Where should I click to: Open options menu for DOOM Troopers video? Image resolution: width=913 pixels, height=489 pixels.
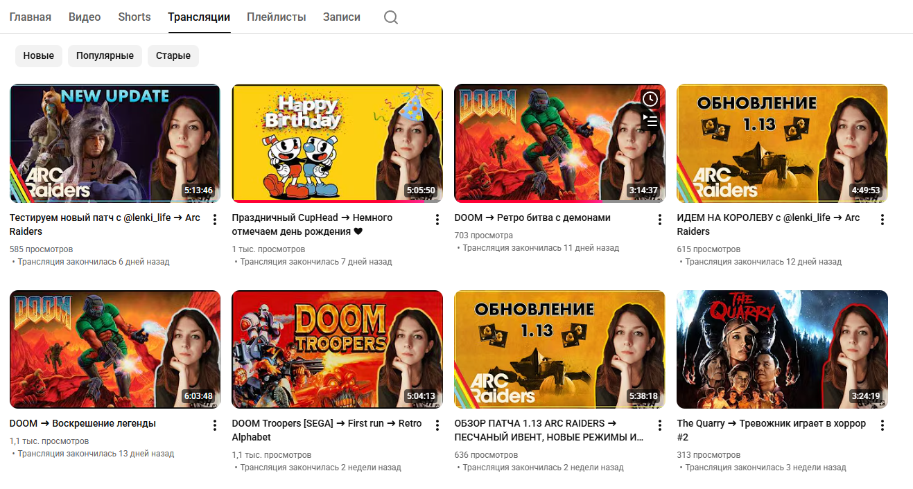coord(437,425)
